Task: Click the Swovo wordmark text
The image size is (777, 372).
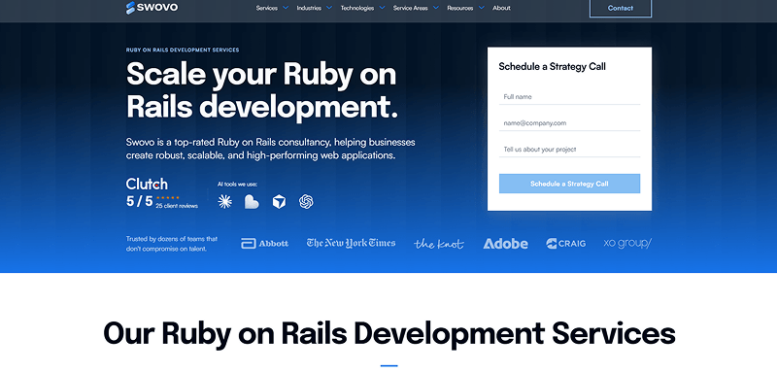Action: 157,8
